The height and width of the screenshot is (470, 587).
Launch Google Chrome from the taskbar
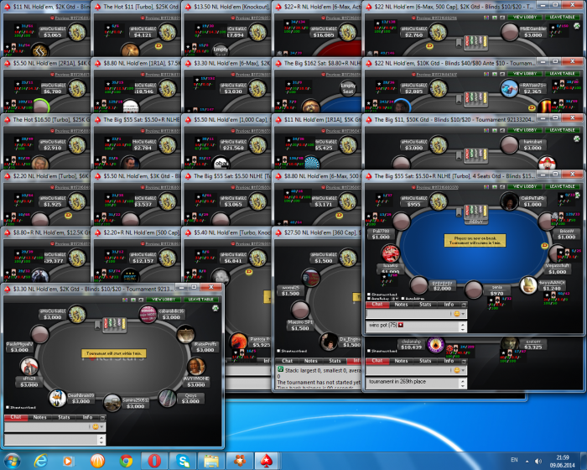click(x=126, y=461)
